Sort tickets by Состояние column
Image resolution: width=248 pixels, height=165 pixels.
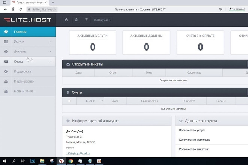coord(194,72)
